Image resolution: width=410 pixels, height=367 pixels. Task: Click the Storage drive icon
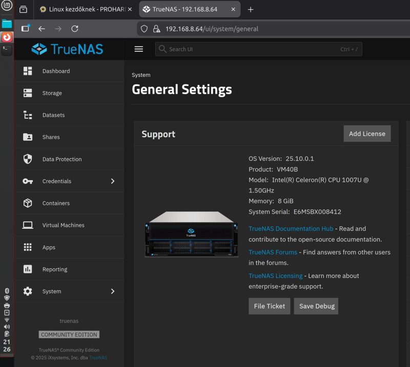[28, 93]
